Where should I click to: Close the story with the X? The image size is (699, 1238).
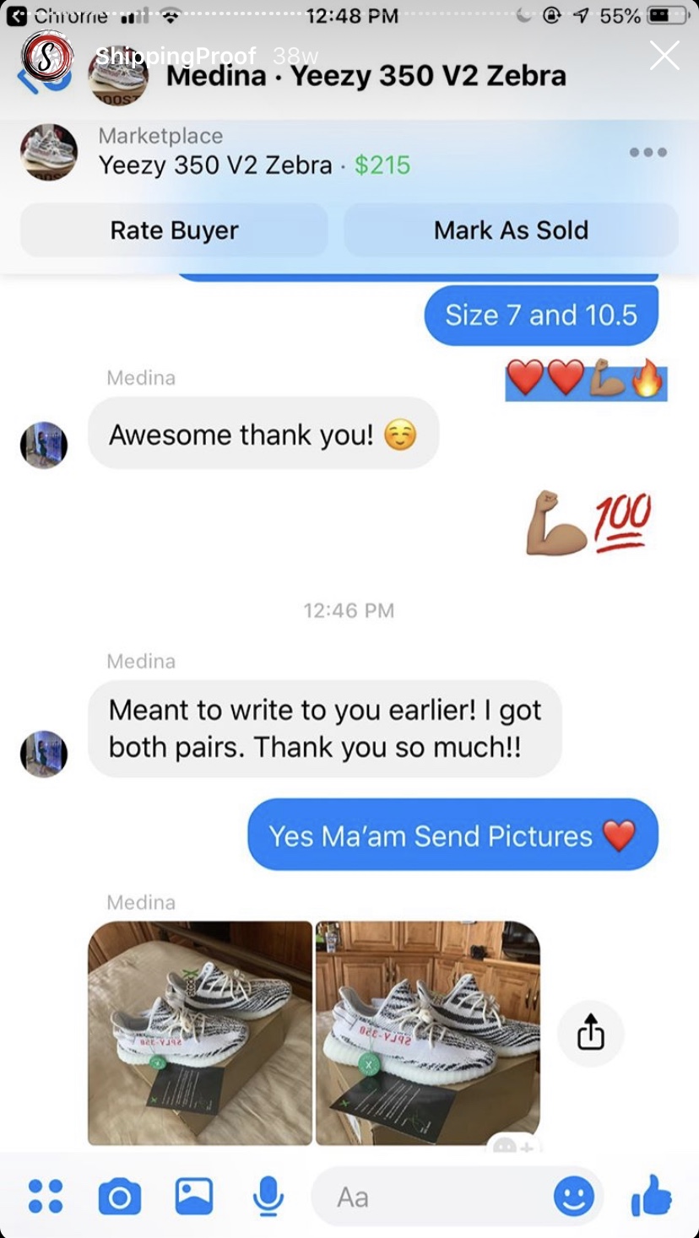click(x=664, y=56)
